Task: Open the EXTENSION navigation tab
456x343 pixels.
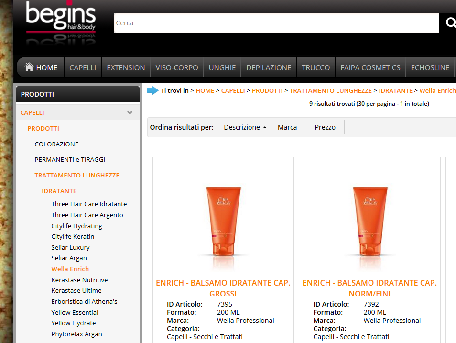Action: tap(126, 67)
